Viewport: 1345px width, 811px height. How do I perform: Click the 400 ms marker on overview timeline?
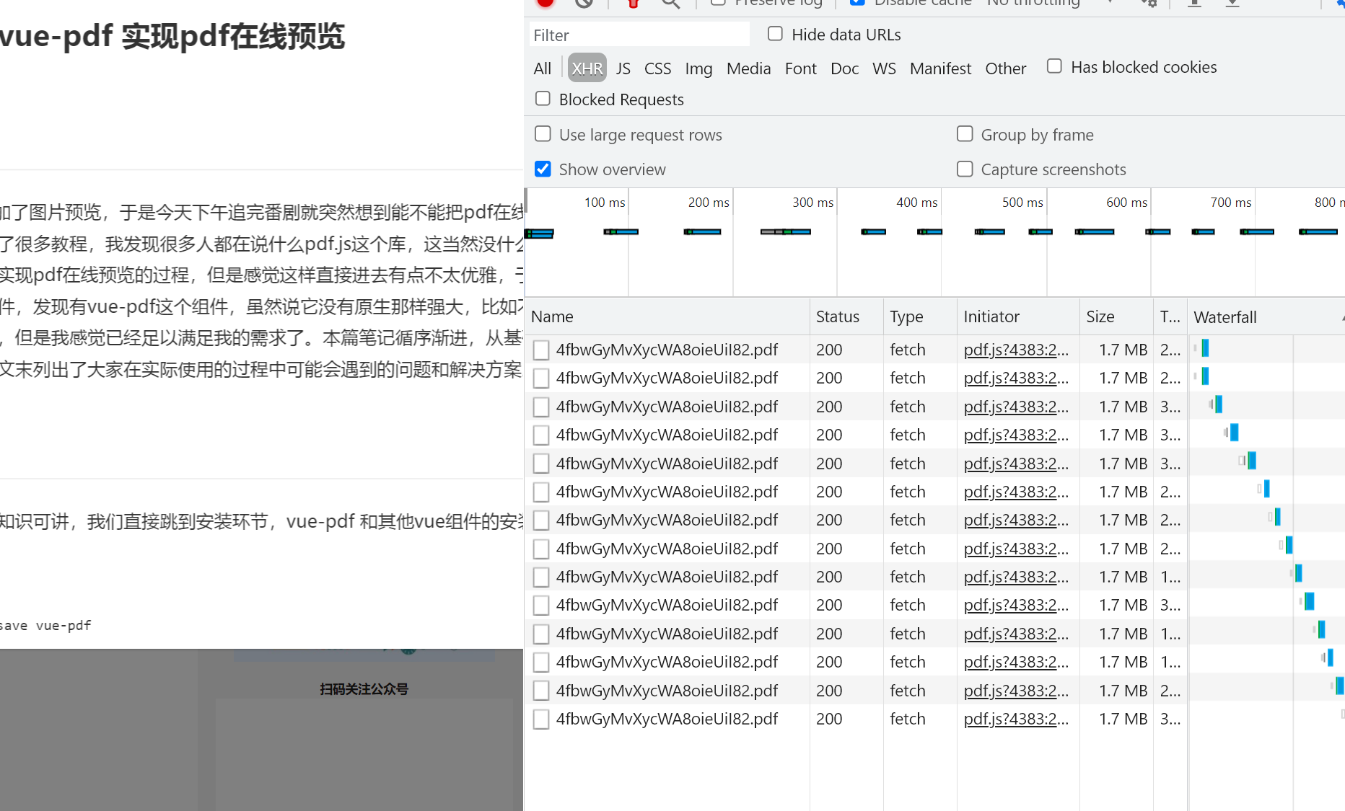pyautogui.click(x=916, y=203)
